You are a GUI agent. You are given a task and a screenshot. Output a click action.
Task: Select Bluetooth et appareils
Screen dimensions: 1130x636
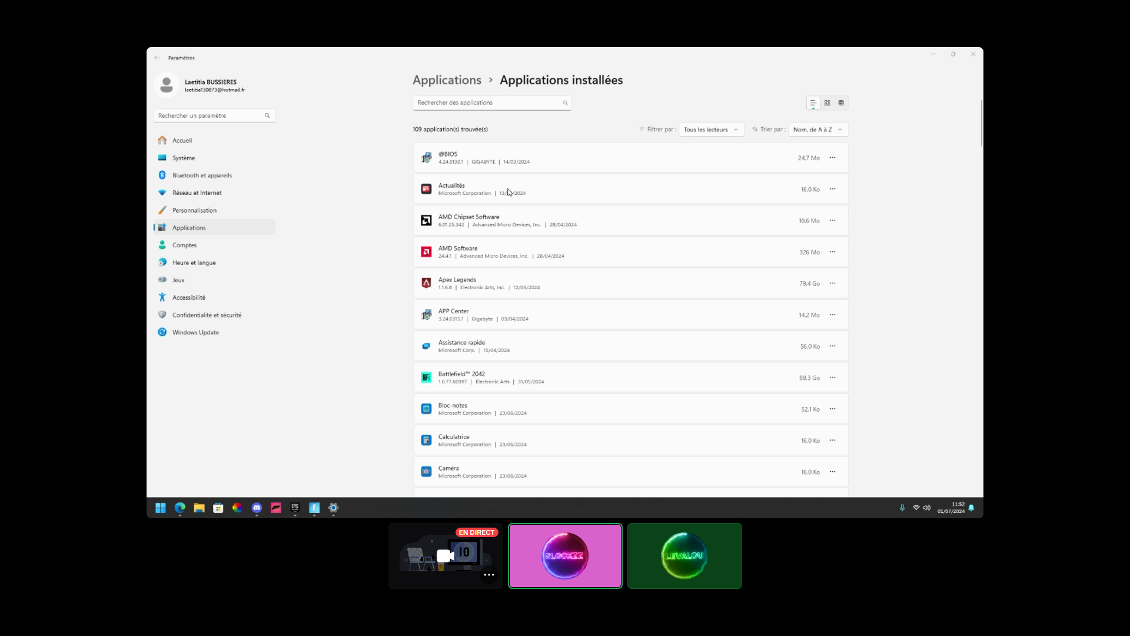(214, 175)
